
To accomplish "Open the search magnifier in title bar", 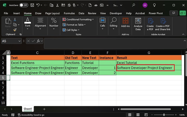I will coord(133,5).
